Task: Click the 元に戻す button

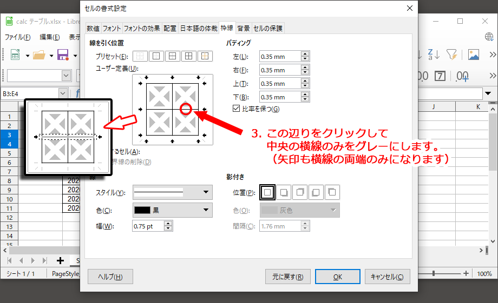Action: [x=288, y=277]
